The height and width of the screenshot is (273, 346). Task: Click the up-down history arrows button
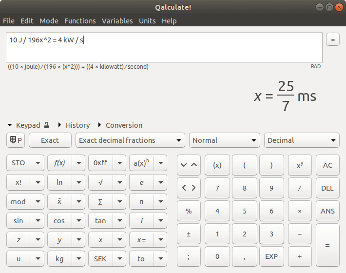pos(189,165)
